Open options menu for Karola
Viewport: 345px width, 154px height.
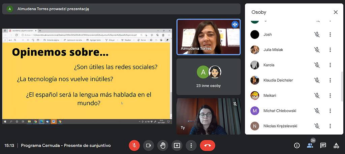[330, 65]
